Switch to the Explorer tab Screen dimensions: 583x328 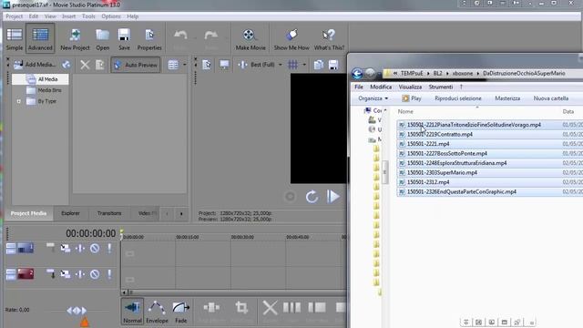click(70, 213)
